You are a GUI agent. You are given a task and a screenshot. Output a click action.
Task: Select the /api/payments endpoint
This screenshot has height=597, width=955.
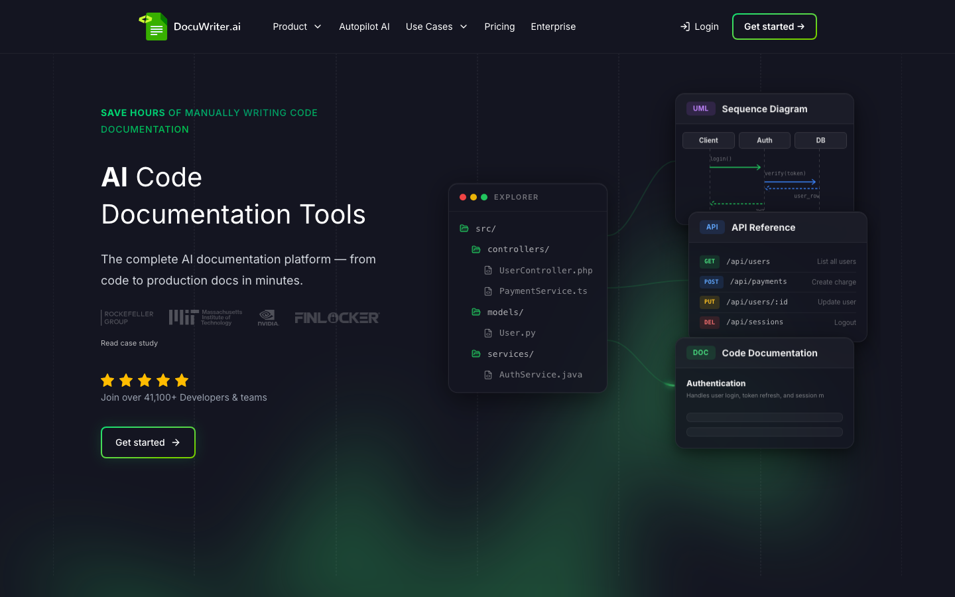[759, 281]
